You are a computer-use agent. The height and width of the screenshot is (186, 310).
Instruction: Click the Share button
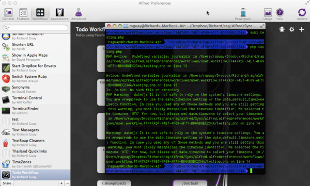pyautogui.click(x=7, y=183)
